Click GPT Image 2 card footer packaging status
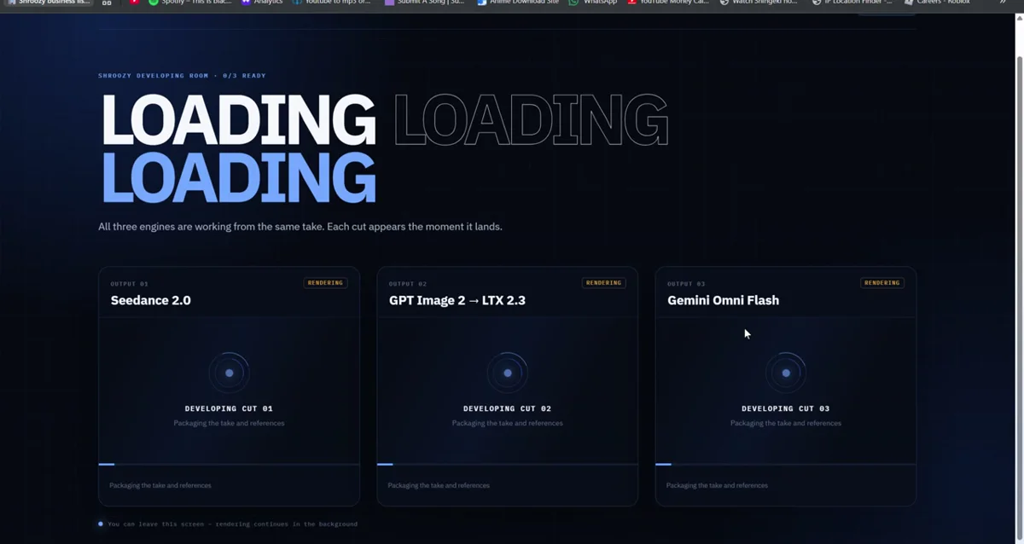Image resolution: width=1024 pixels, height=544 pixels. coord(439,485)
